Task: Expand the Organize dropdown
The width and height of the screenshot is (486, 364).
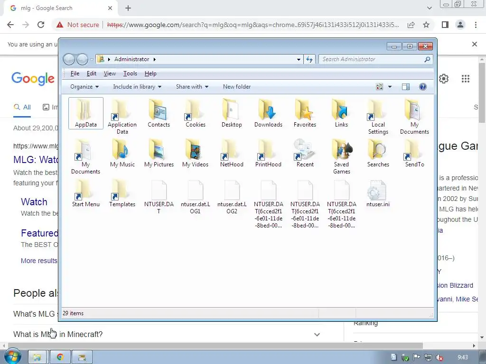Action: (x=84, y=87)
